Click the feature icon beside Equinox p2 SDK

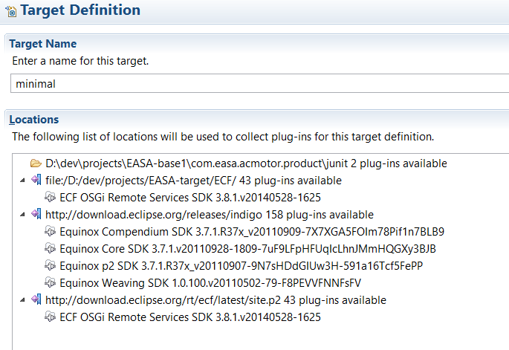coord(51,266)
